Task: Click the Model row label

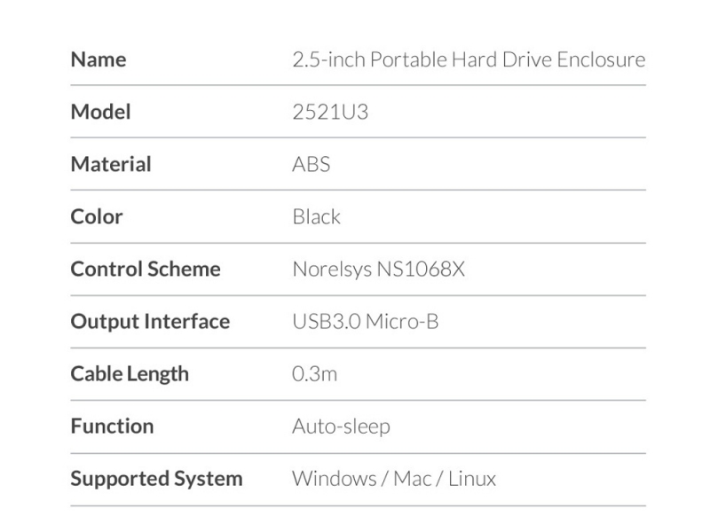Action: [x=100, y=112]
